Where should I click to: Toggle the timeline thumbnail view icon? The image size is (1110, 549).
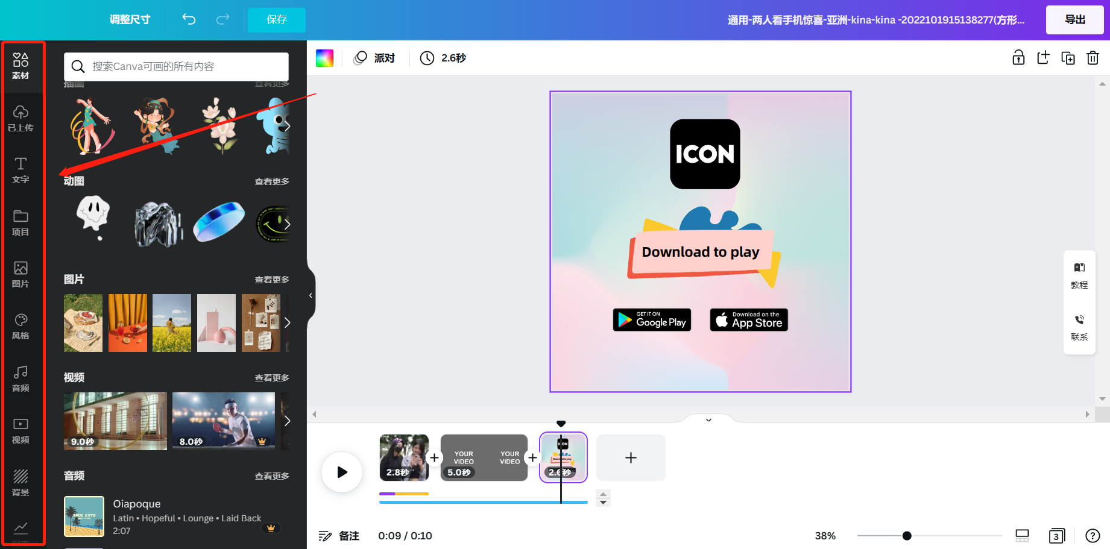[x=1022, y=536]
